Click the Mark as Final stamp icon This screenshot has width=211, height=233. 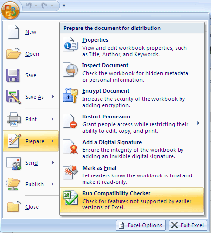coord(70,172)
